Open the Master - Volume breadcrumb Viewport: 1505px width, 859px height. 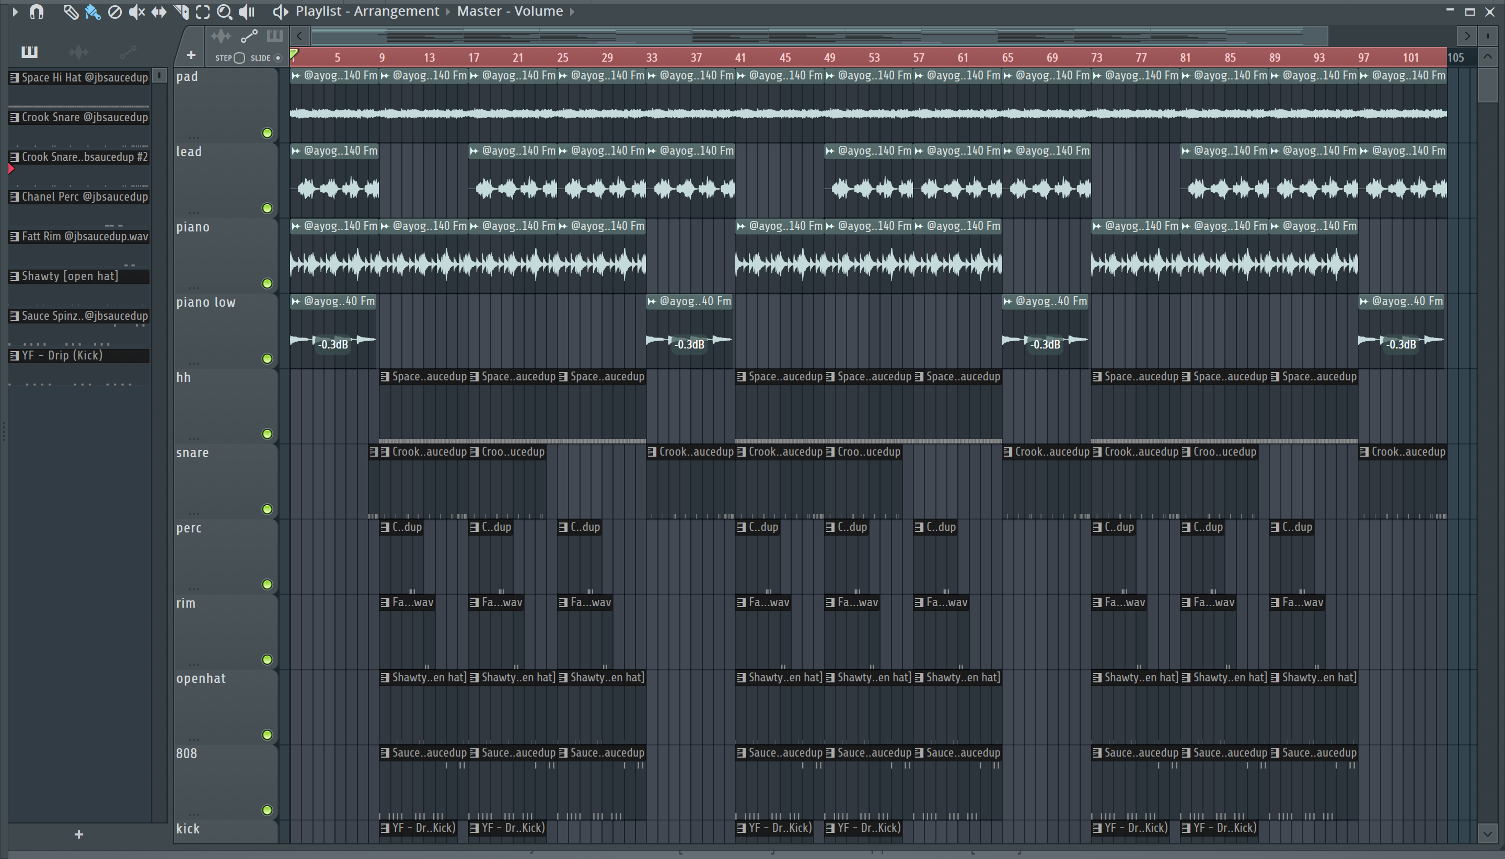pos(510,11)
